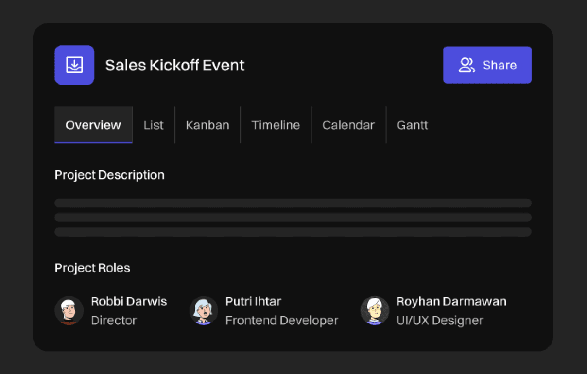587x374 pixels.
Task: Click Robbi Darwis's avatar
Action: (69, 311)
